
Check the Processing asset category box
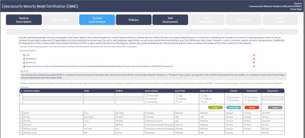coord(147,102)
